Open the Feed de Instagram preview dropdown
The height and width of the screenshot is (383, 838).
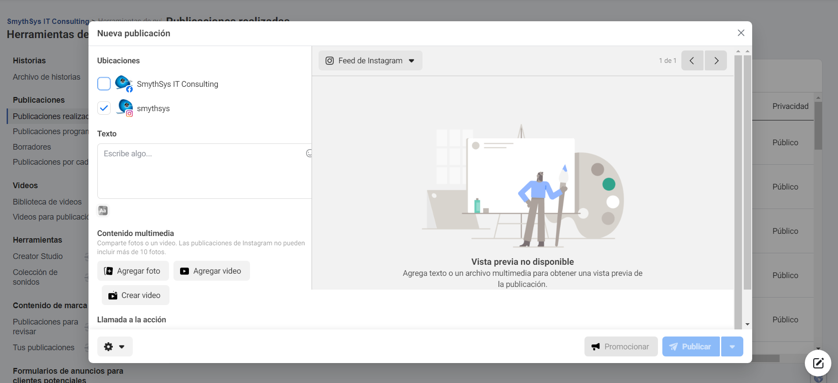[370, 61]
